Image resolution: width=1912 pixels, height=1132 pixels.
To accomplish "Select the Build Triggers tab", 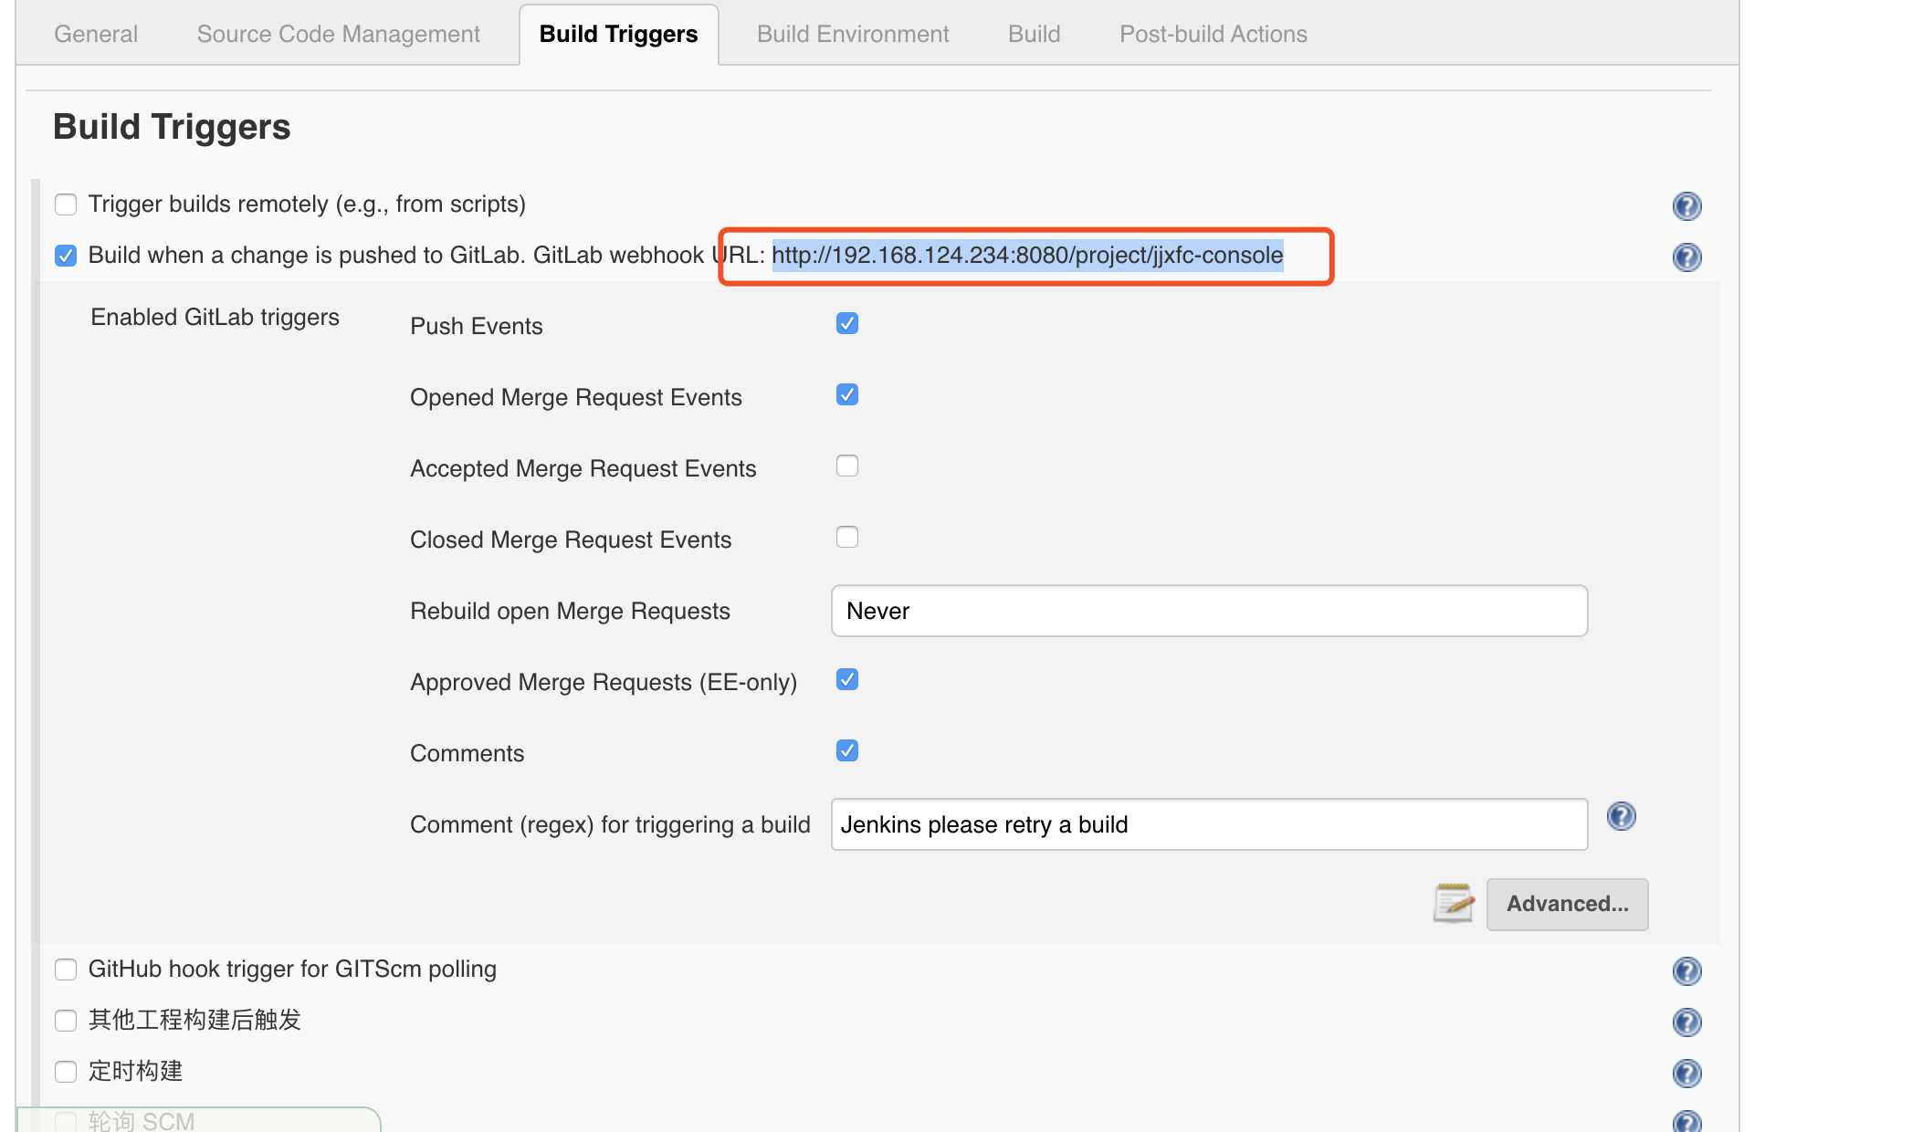I will pyautogui.click(x=618, y=34).
